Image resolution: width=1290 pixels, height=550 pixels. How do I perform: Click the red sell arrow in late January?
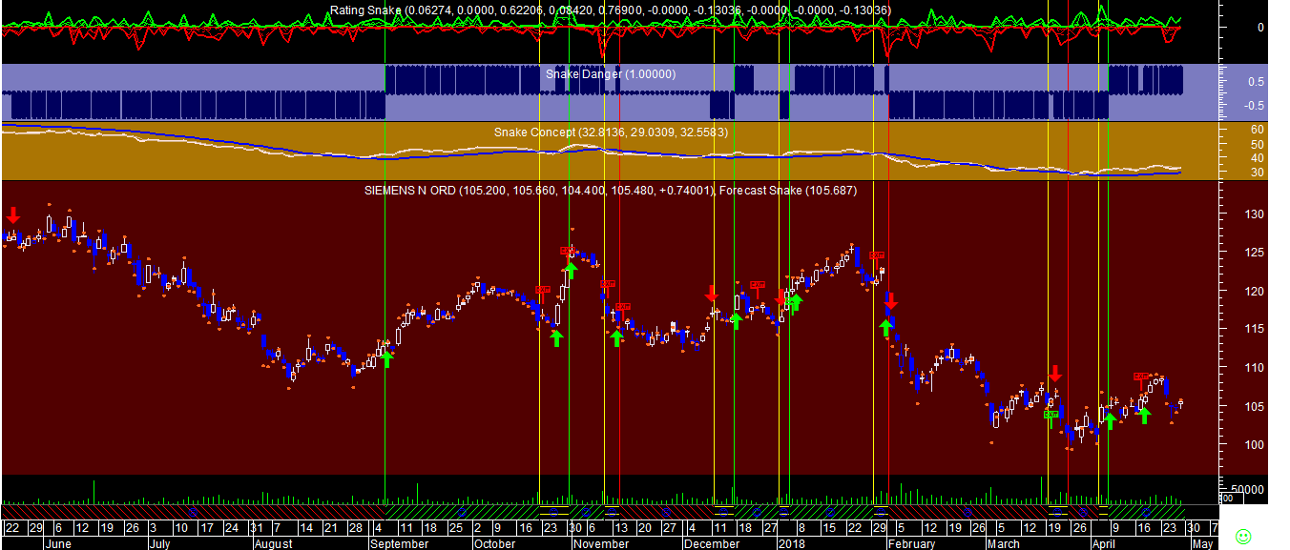pyautogui.click(x=890, y=301)
